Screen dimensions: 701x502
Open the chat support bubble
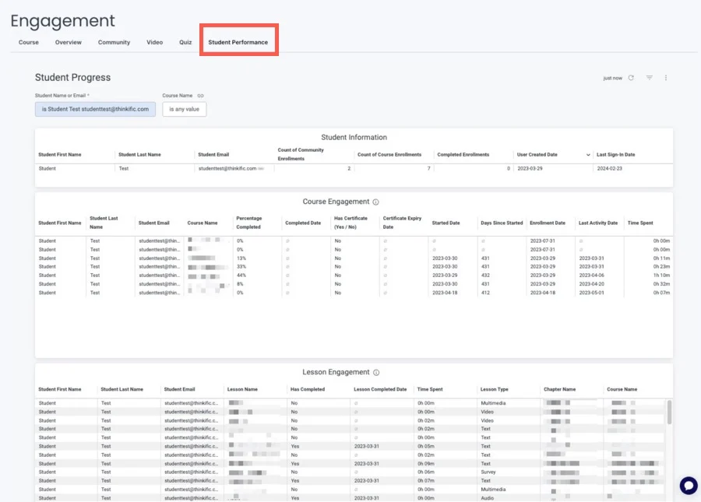(x=688, y=485)
